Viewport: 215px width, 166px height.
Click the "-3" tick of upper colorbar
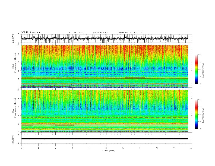pyautogui.click(x=200, y=55)
